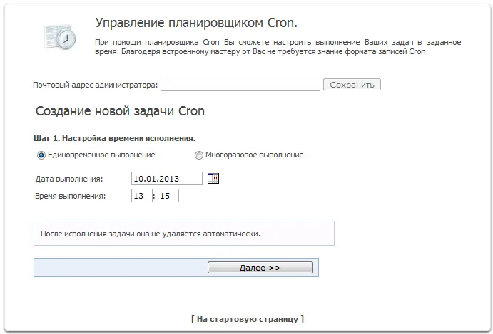
Task: Click the Дата выполнения field 10.01.2013
Action: coord(167,178)
